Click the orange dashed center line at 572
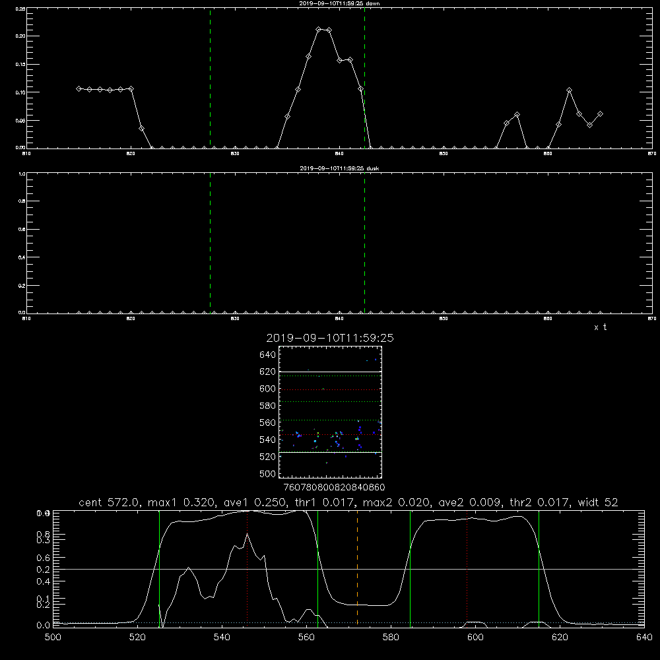 [x=357, y=568]
